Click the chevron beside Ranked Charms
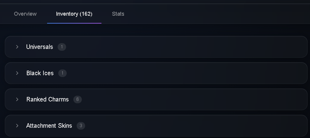310x138 pixels. coord(17,99)
